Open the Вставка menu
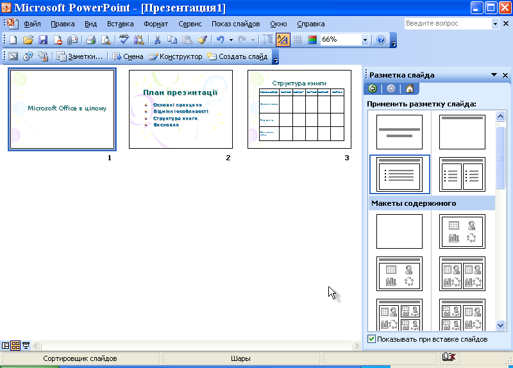This screenshot has height=368, width=513. click(x=120, y=24)
